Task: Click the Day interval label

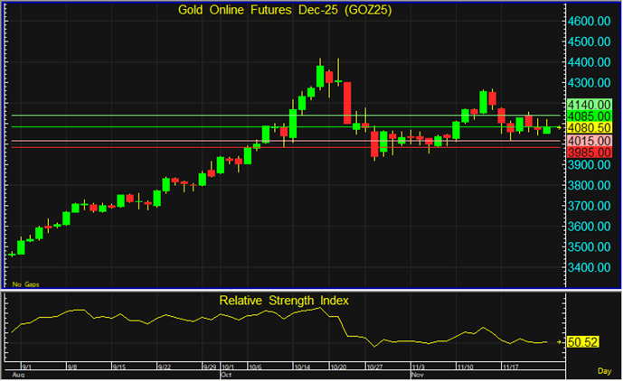Action: click(x=605, y=371)
